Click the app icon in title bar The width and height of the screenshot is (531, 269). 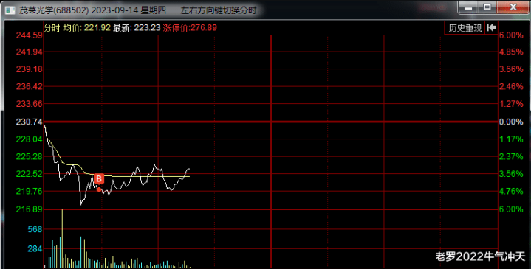[10, 10]
